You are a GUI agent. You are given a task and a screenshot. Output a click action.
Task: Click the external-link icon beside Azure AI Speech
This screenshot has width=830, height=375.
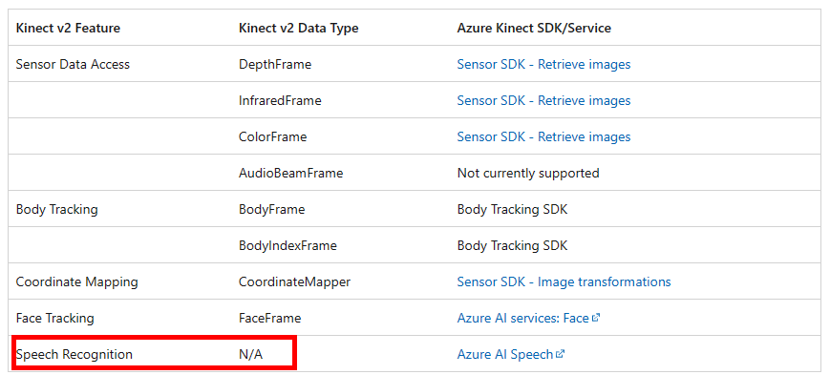(x=560, y=354)
